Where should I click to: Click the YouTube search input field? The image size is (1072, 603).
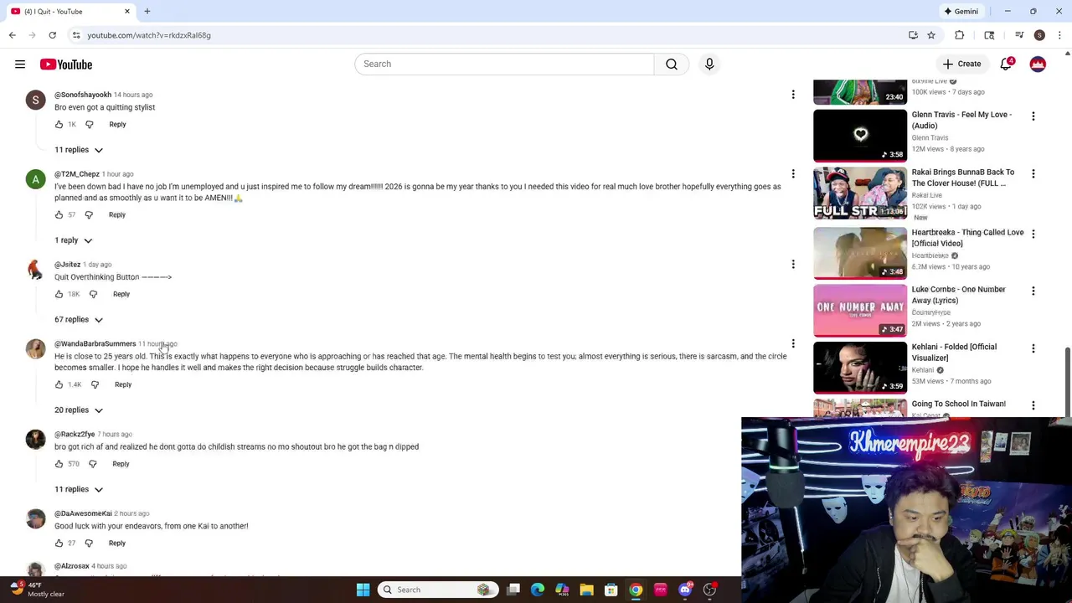point(504,64)
